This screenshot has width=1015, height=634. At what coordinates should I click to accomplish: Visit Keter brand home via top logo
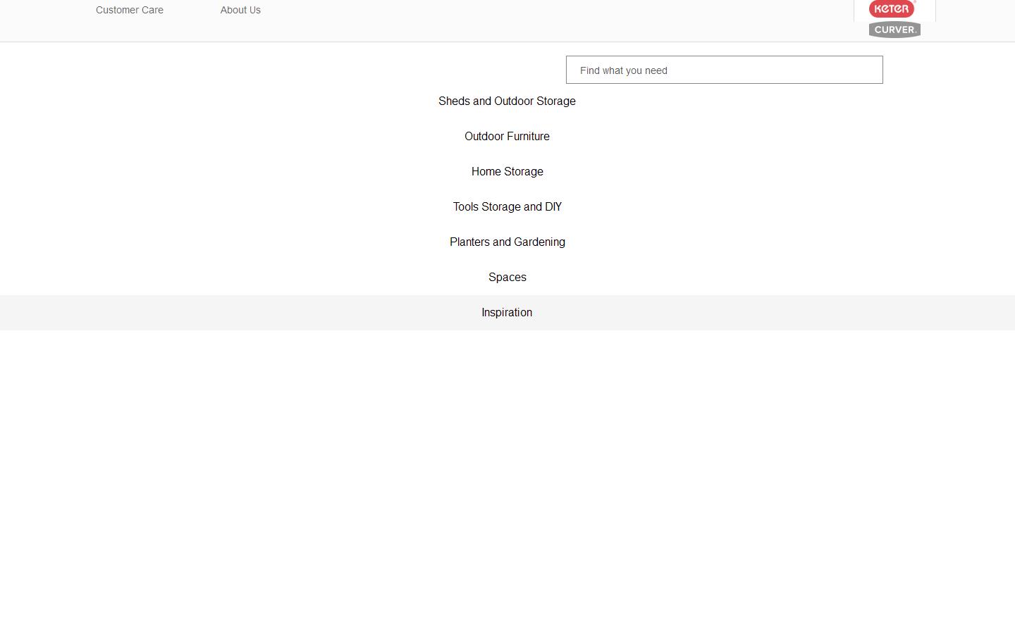[x=892, y=9]
